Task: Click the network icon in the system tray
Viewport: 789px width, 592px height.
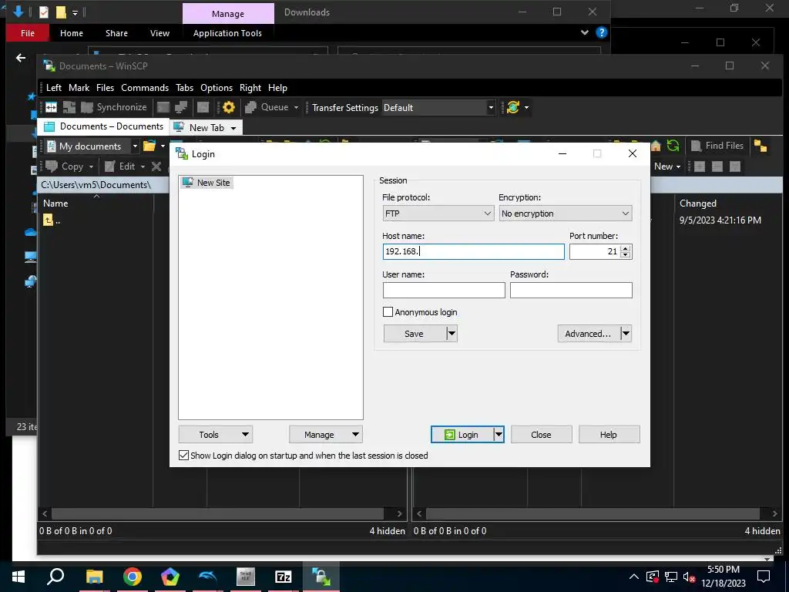Action: (x=671, y=577)
